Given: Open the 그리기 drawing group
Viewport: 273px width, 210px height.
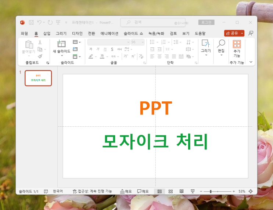Looking at the screenshot, I should (x=206, y=47).
